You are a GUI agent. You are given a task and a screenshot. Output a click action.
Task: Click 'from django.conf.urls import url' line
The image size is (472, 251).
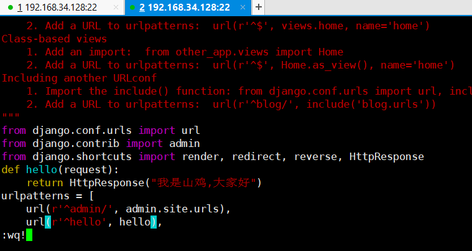(101, 130)
